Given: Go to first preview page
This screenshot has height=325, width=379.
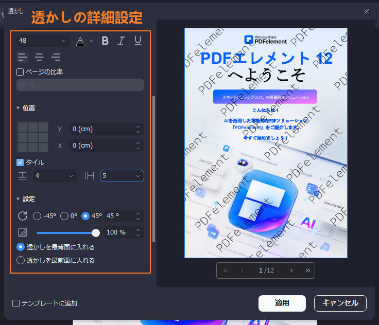Looking at the screenshot, I should 226,270.
